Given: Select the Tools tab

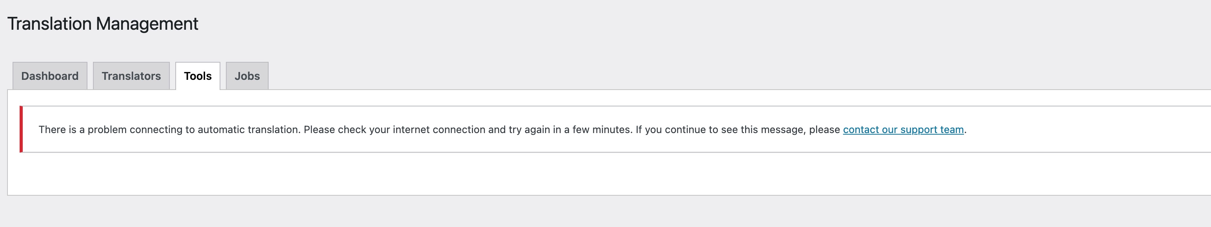Looking at the screenshot, I should coord(197,76).
